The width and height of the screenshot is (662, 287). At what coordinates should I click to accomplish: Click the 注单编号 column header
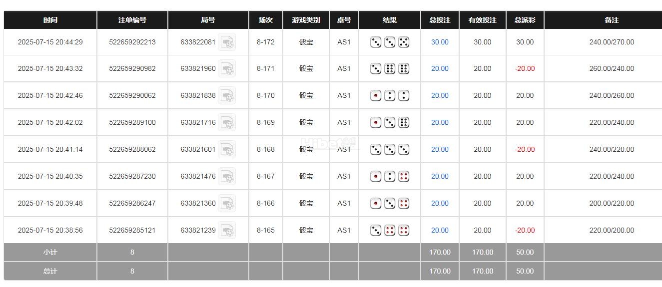pyautogui.click(x=132, y=20)
